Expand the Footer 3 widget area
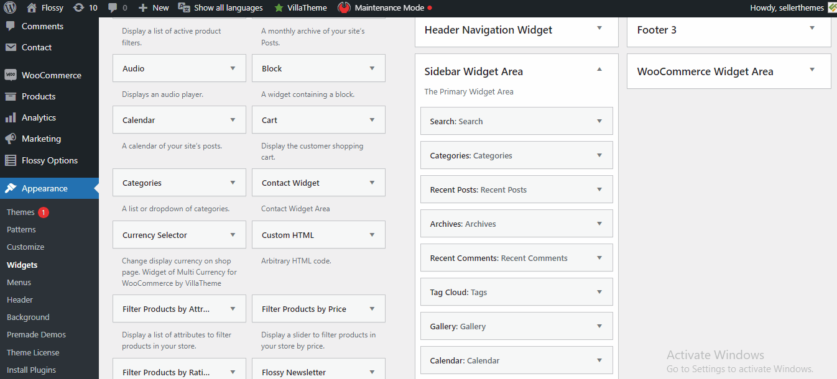837x379 pixels. (812, 28)
